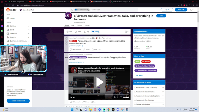Enter fullscreen on the Twitch clip

pos(121,97)
